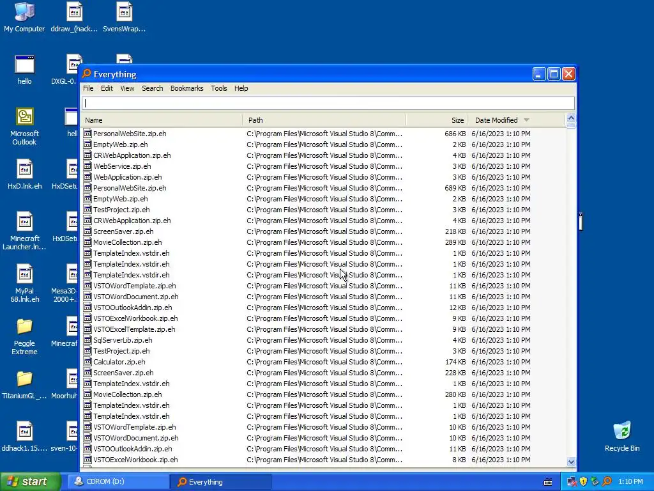Select MovieCollection.zip.eh with size 280 KB
The height and width of the screenshot is (491, 654).
[324, 394]
